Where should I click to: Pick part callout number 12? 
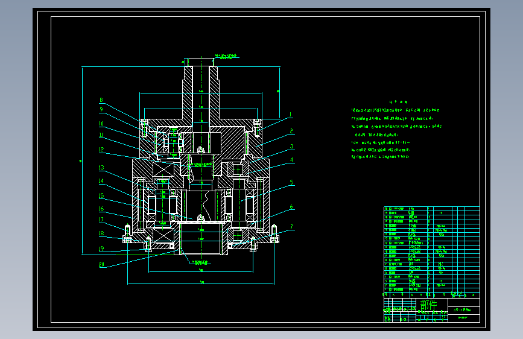[x=101, y=150]
